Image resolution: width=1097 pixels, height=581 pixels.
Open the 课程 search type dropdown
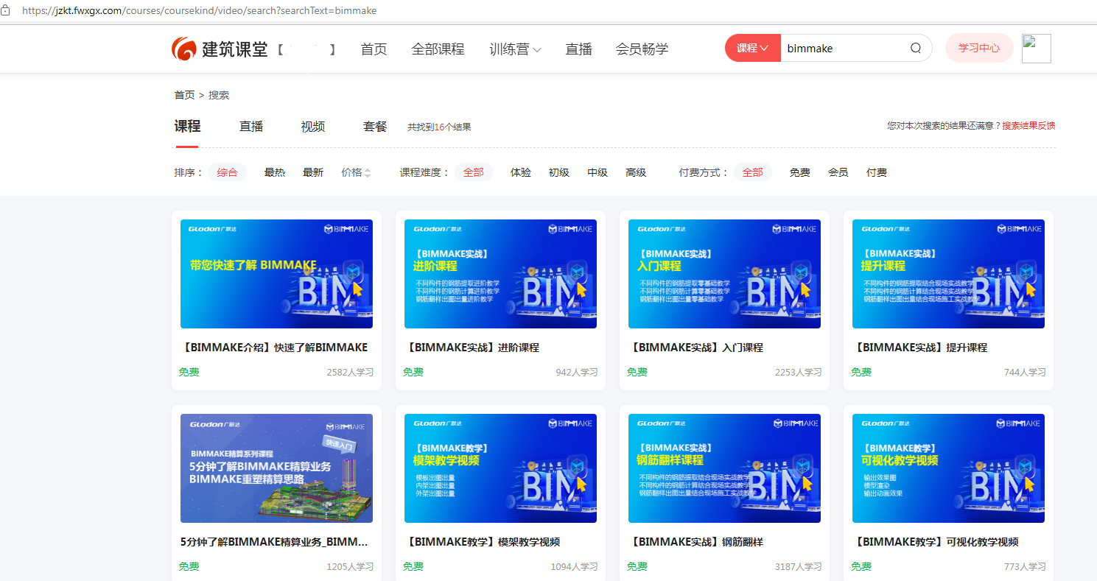753,48
